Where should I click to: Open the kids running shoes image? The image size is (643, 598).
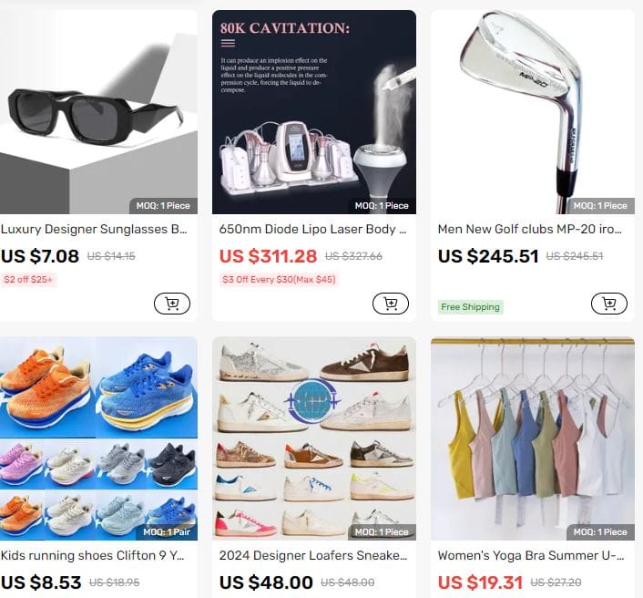click(x=98, y=438)
